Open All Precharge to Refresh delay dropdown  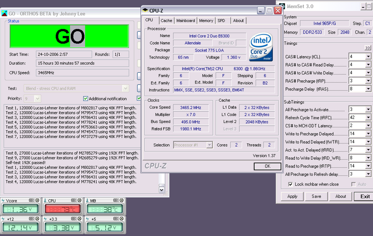tap(368, 174)
